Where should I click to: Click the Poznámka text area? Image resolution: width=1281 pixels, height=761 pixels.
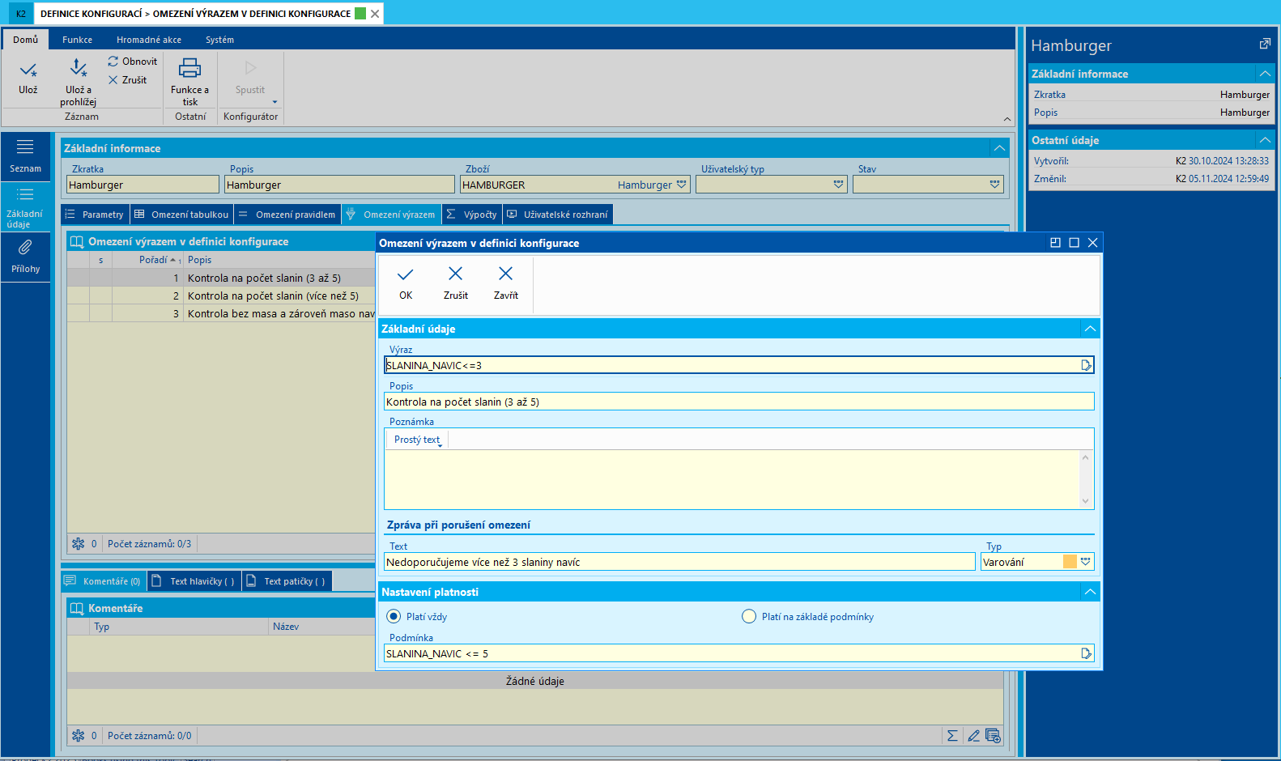733,479
